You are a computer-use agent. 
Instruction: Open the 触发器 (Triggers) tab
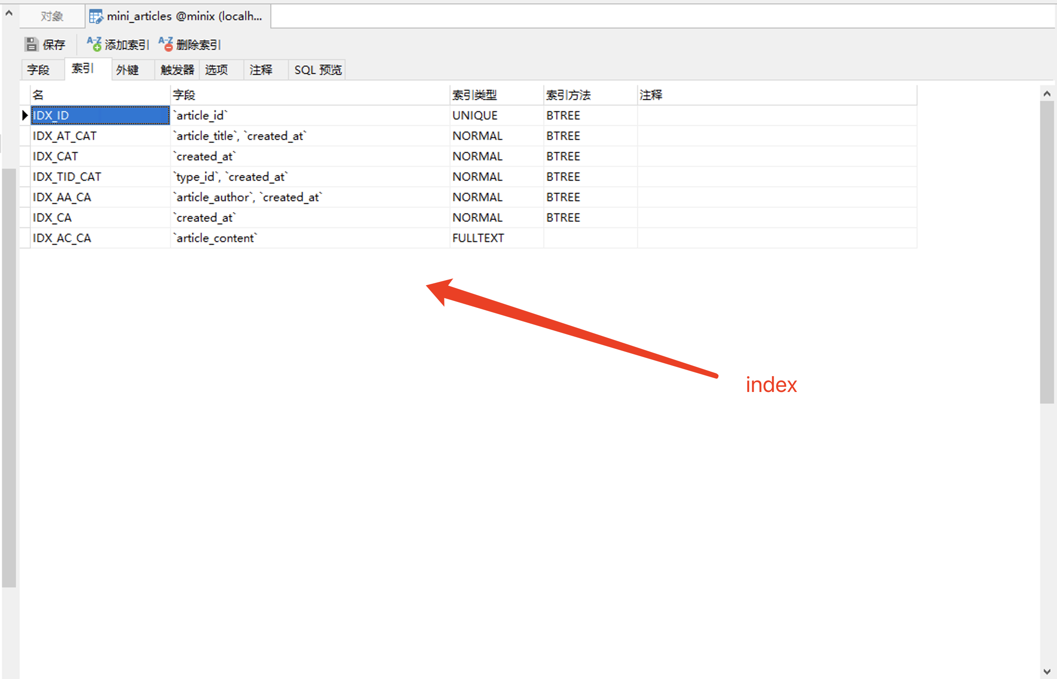pyautogui.click(x=177, y=70)
